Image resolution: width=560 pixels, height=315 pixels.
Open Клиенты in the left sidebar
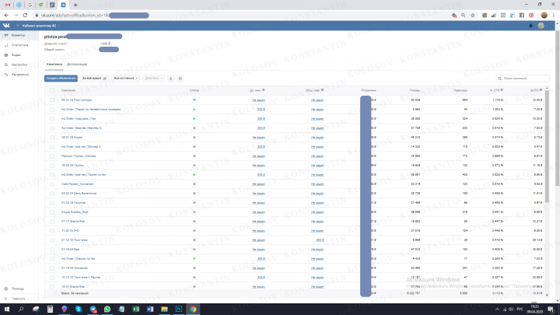(x=19, y=35)
